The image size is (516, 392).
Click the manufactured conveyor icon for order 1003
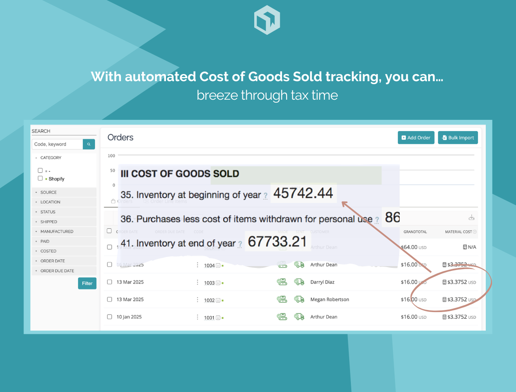coord(282,282)
